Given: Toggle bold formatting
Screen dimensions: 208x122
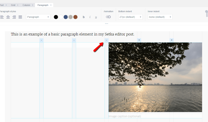Looking at the screenshot, I should pos(83,17).
